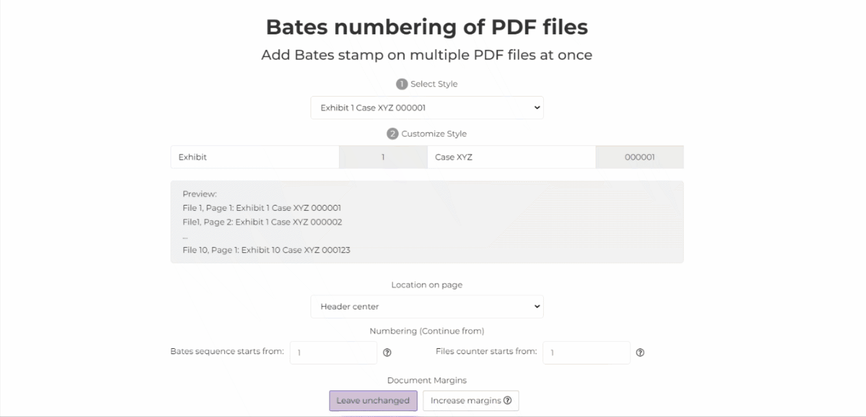Click the chevron on the Header center selector
Screen dimensions: 866x417
(536, 306)
